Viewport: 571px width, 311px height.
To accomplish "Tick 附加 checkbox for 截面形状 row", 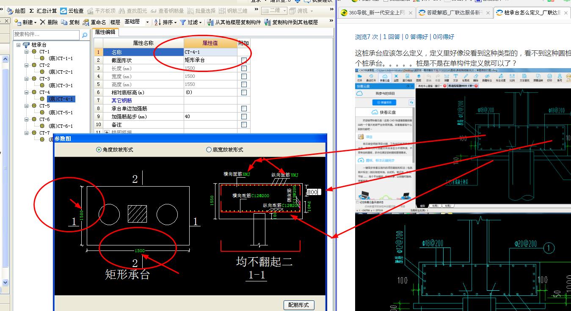I will 244,61.
